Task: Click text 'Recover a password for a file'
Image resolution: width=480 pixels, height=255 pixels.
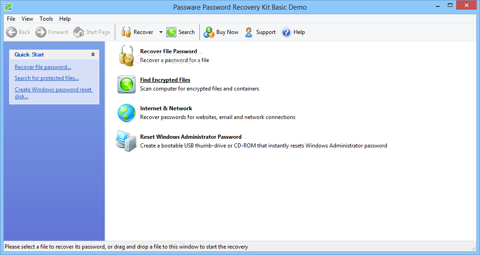Action: coord(175,60)
